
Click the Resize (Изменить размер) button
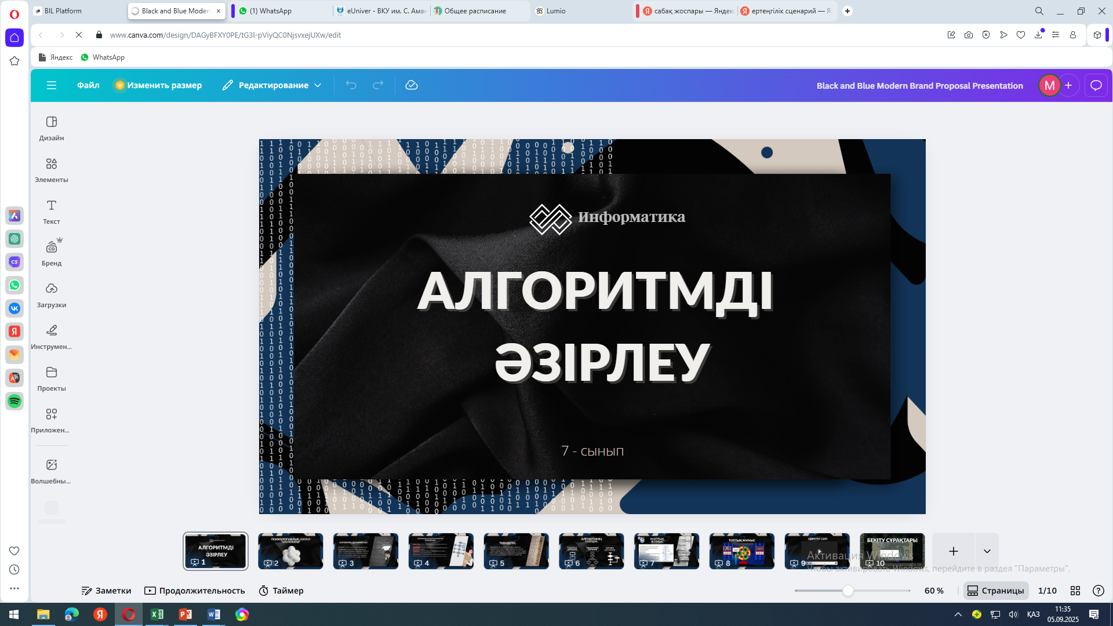159,85
